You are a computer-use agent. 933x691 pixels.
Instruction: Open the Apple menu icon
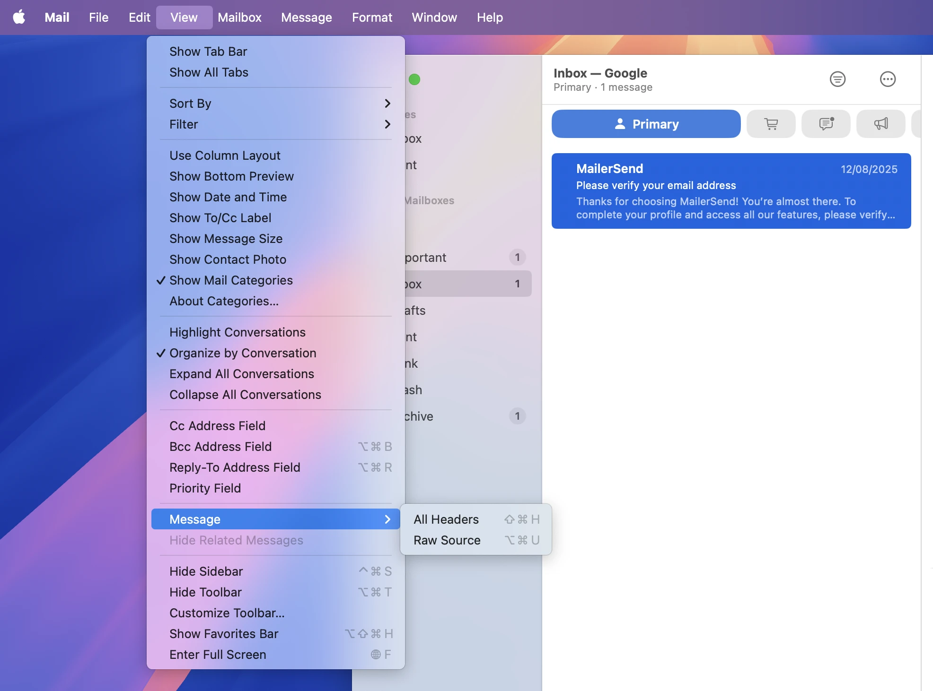point(19,17)
